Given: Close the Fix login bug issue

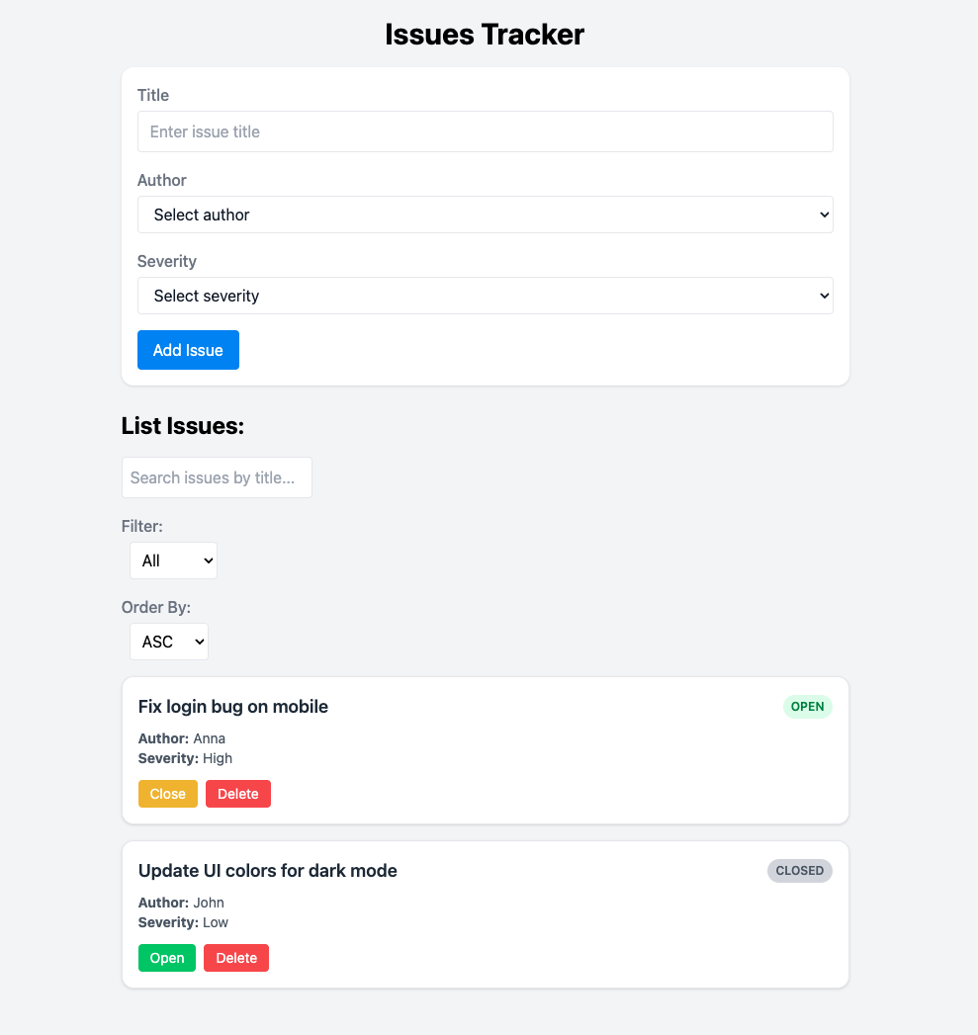Looking at the screenshot, I should click(x=168, y=794).
